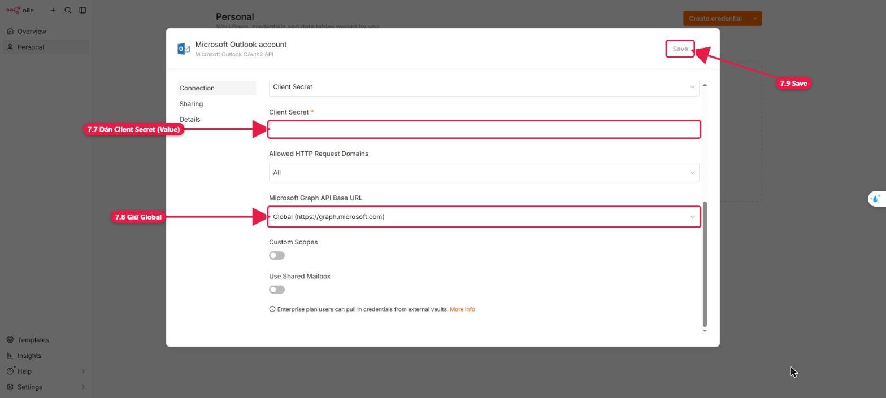Save the Outlook credential
The width and height of the screenshot is (886, 398).
(x=680, y=49)
